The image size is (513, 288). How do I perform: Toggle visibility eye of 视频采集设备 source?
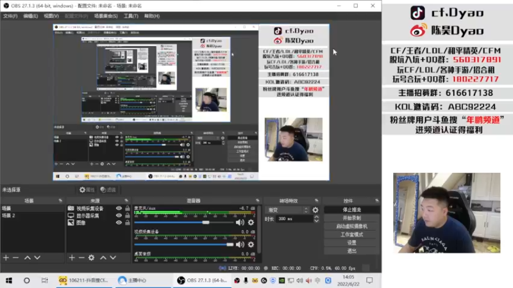(119, 209)
